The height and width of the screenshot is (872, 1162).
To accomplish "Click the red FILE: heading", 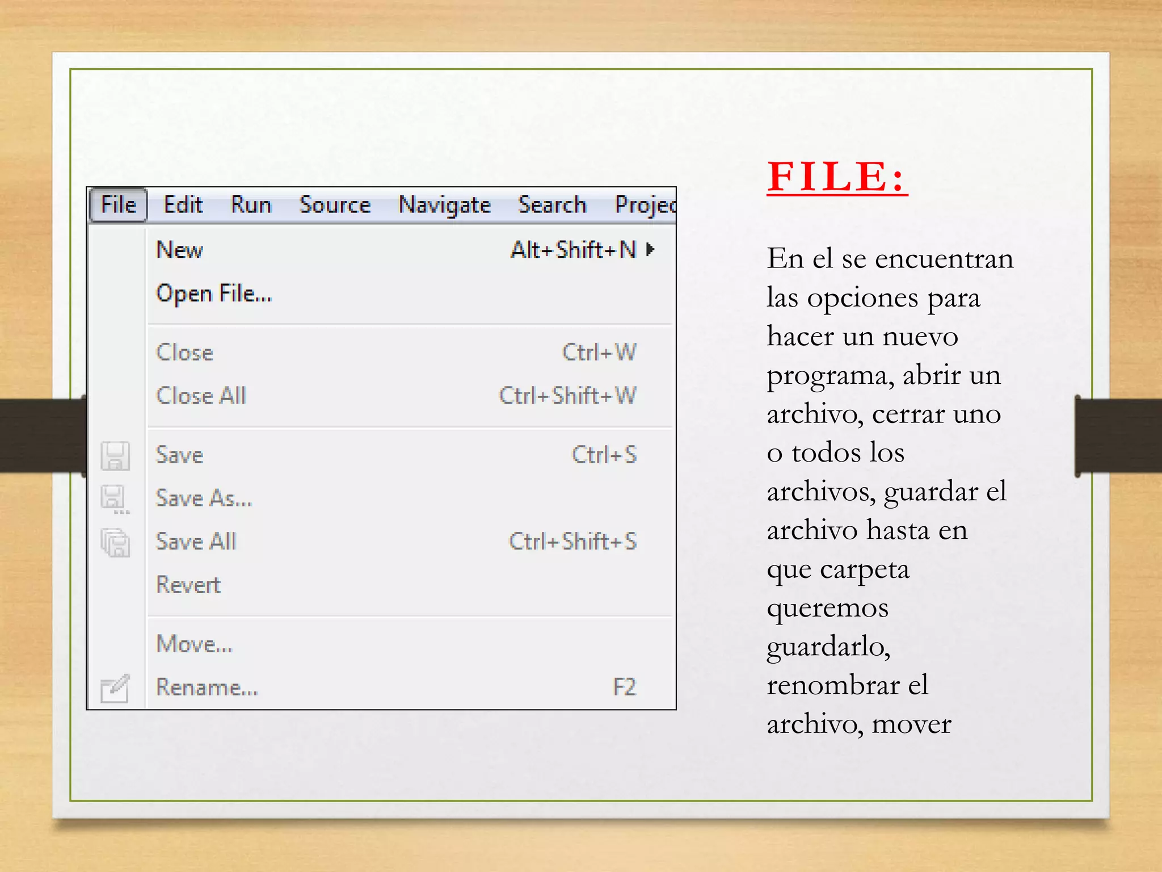I will click(x=837, y=177).
